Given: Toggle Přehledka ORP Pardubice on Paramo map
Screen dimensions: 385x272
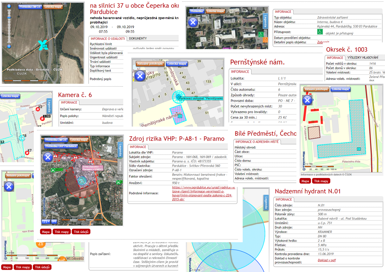Looking at the screenshot, I should click(61, 146).
